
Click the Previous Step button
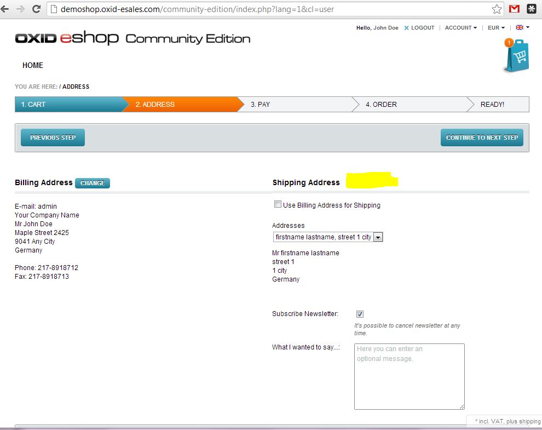[53, 137]
